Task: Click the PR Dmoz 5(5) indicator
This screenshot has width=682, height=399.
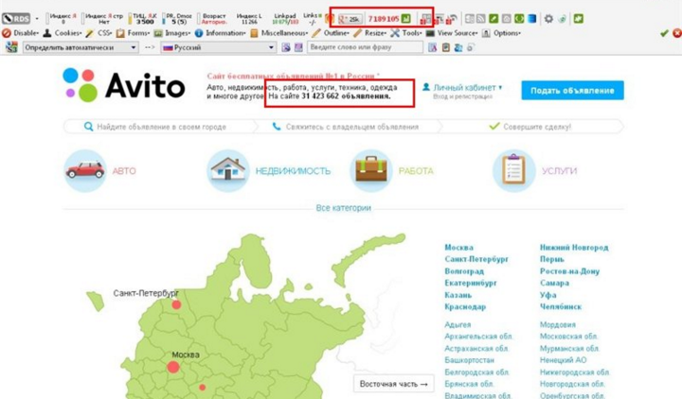Action: tap(177, 19)
